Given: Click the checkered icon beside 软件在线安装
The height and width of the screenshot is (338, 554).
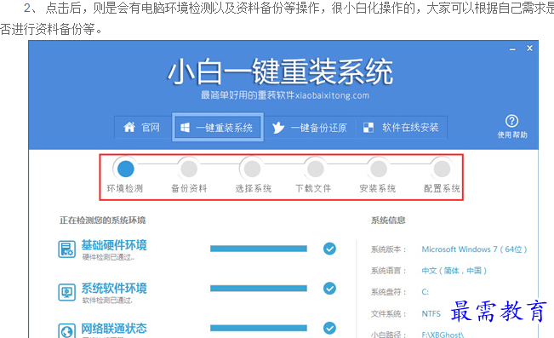Looking at the screenshot, I should point(368,127).
